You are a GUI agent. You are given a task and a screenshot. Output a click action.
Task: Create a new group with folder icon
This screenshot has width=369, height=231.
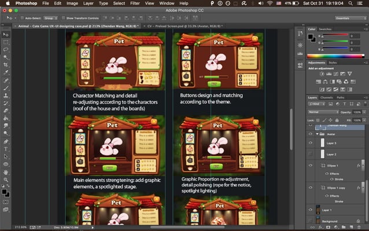click(x=344, y=227)
